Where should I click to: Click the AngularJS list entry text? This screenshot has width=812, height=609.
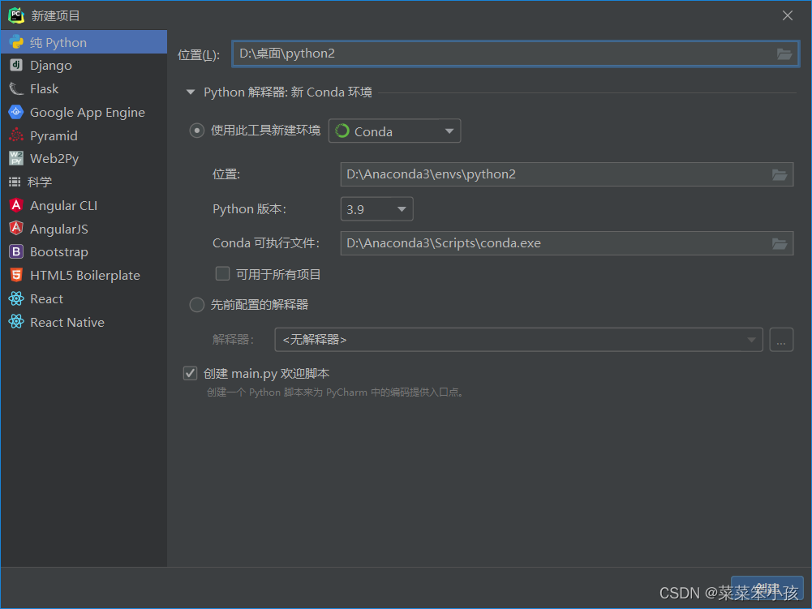[59, 229]
